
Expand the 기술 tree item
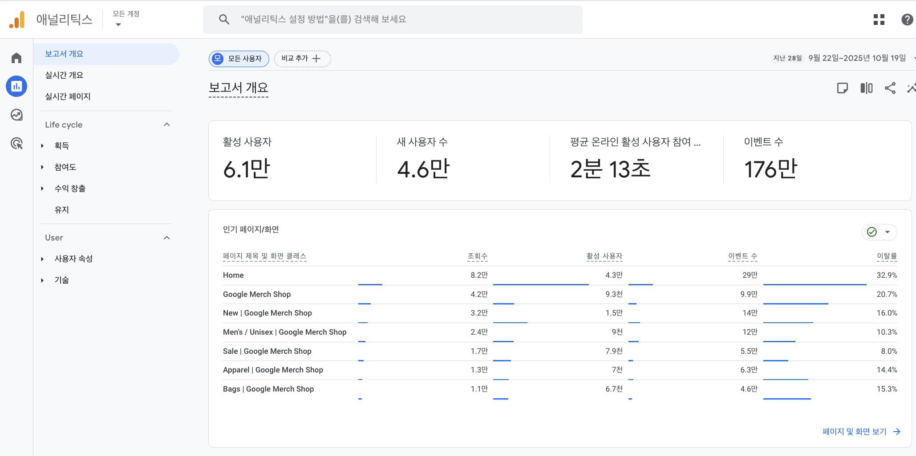[42, 280]
